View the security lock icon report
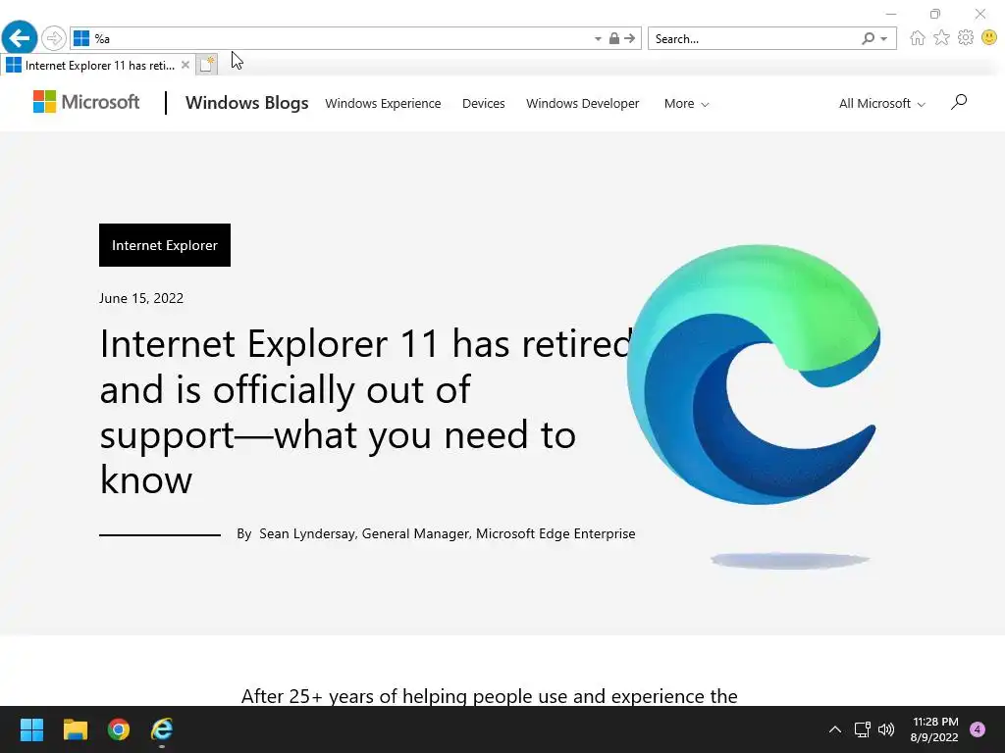Viewport: 1005px width, 753px height. 614,38
